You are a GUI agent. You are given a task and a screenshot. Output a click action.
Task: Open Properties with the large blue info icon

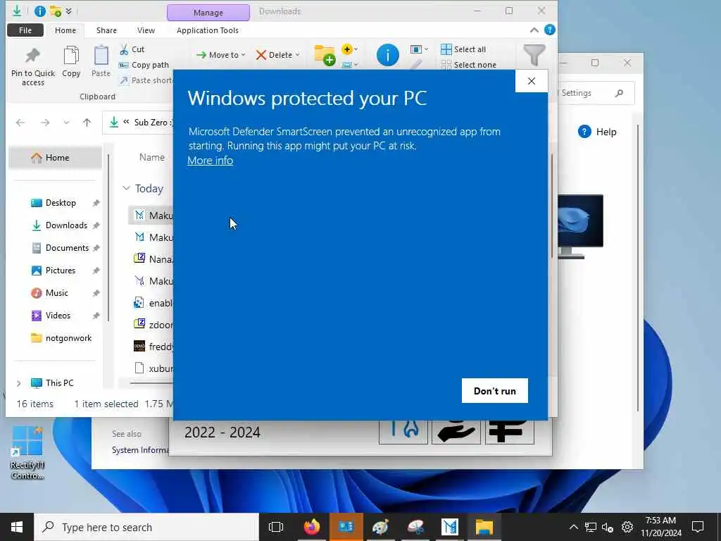388,55
